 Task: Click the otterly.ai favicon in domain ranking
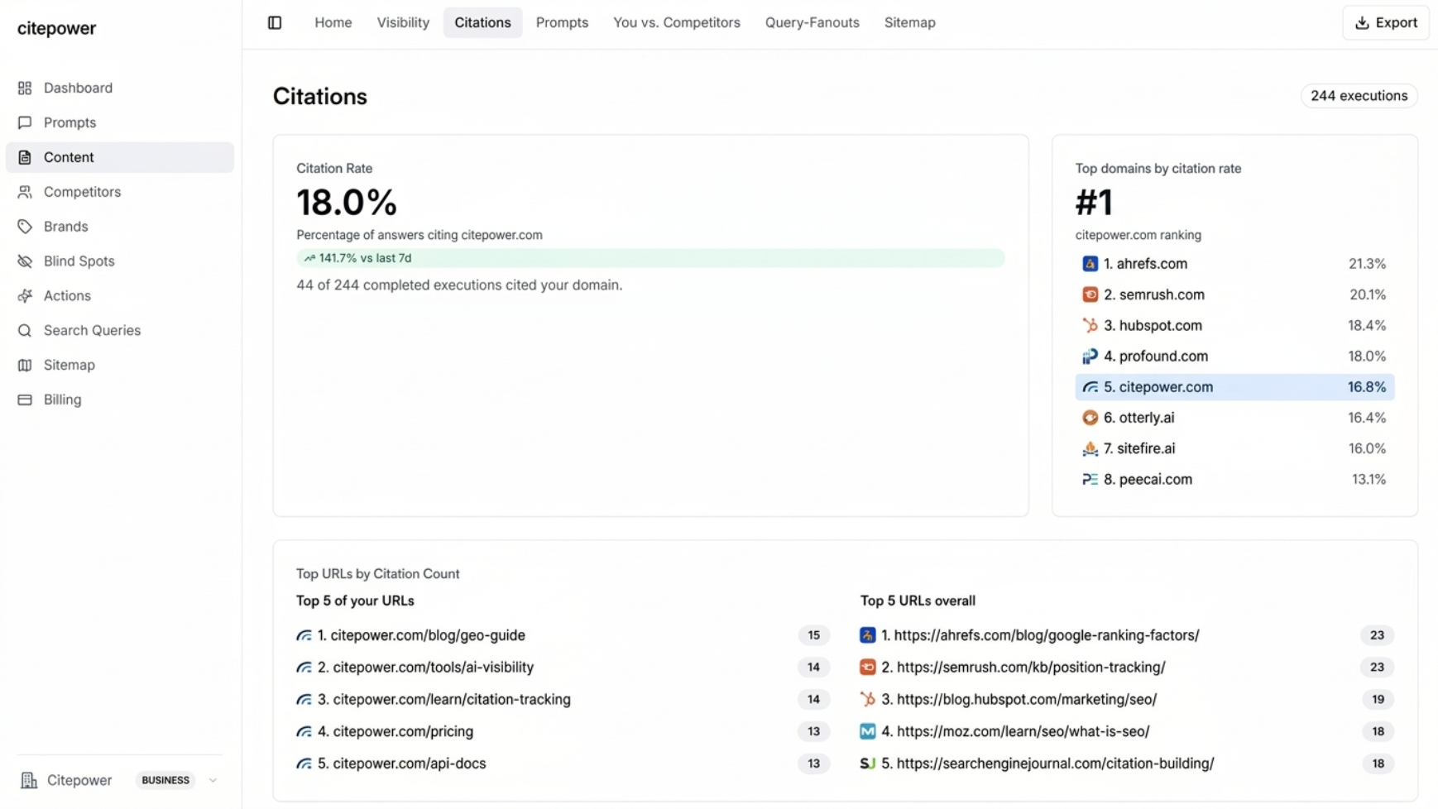click(1090, 418)
